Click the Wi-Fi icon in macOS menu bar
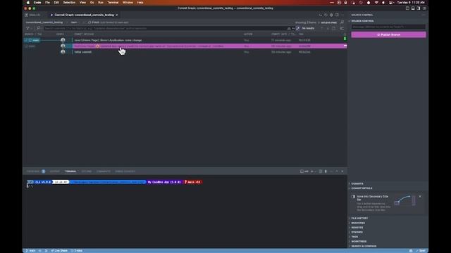Screen dimensions: 451x253 pos(376,2)
